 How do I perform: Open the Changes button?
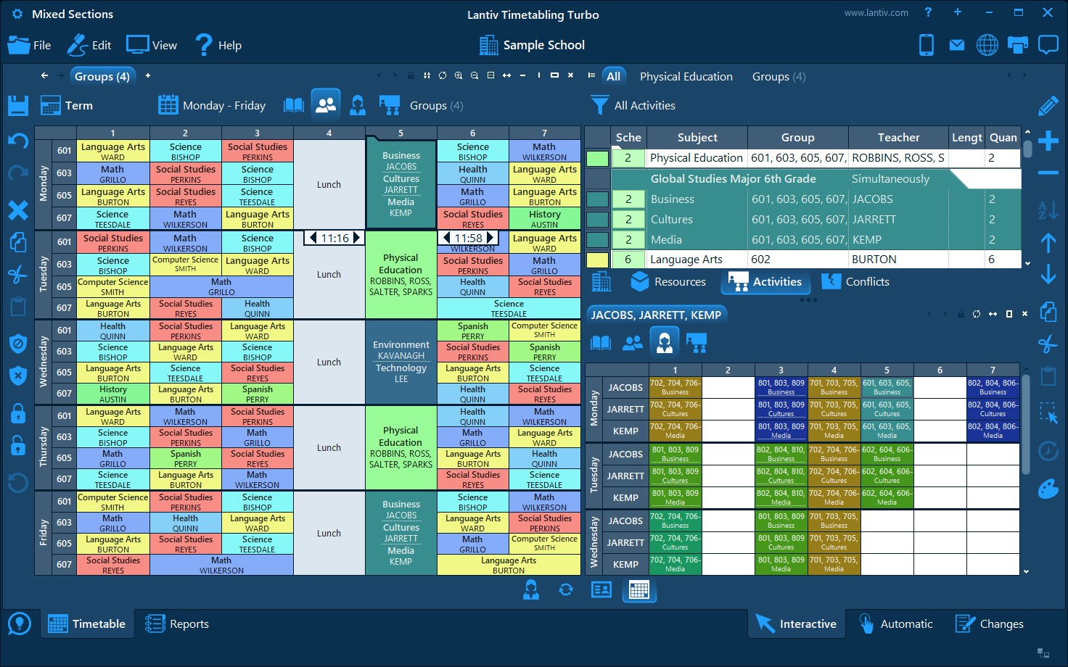tap(990, 623)
